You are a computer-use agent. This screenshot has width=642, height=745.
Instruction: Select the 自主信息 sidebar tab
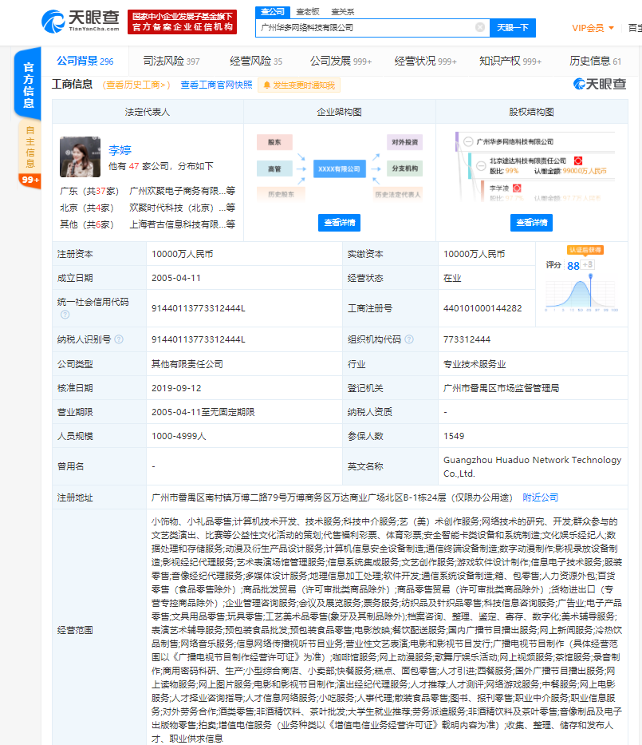click(x=30, y=146)
